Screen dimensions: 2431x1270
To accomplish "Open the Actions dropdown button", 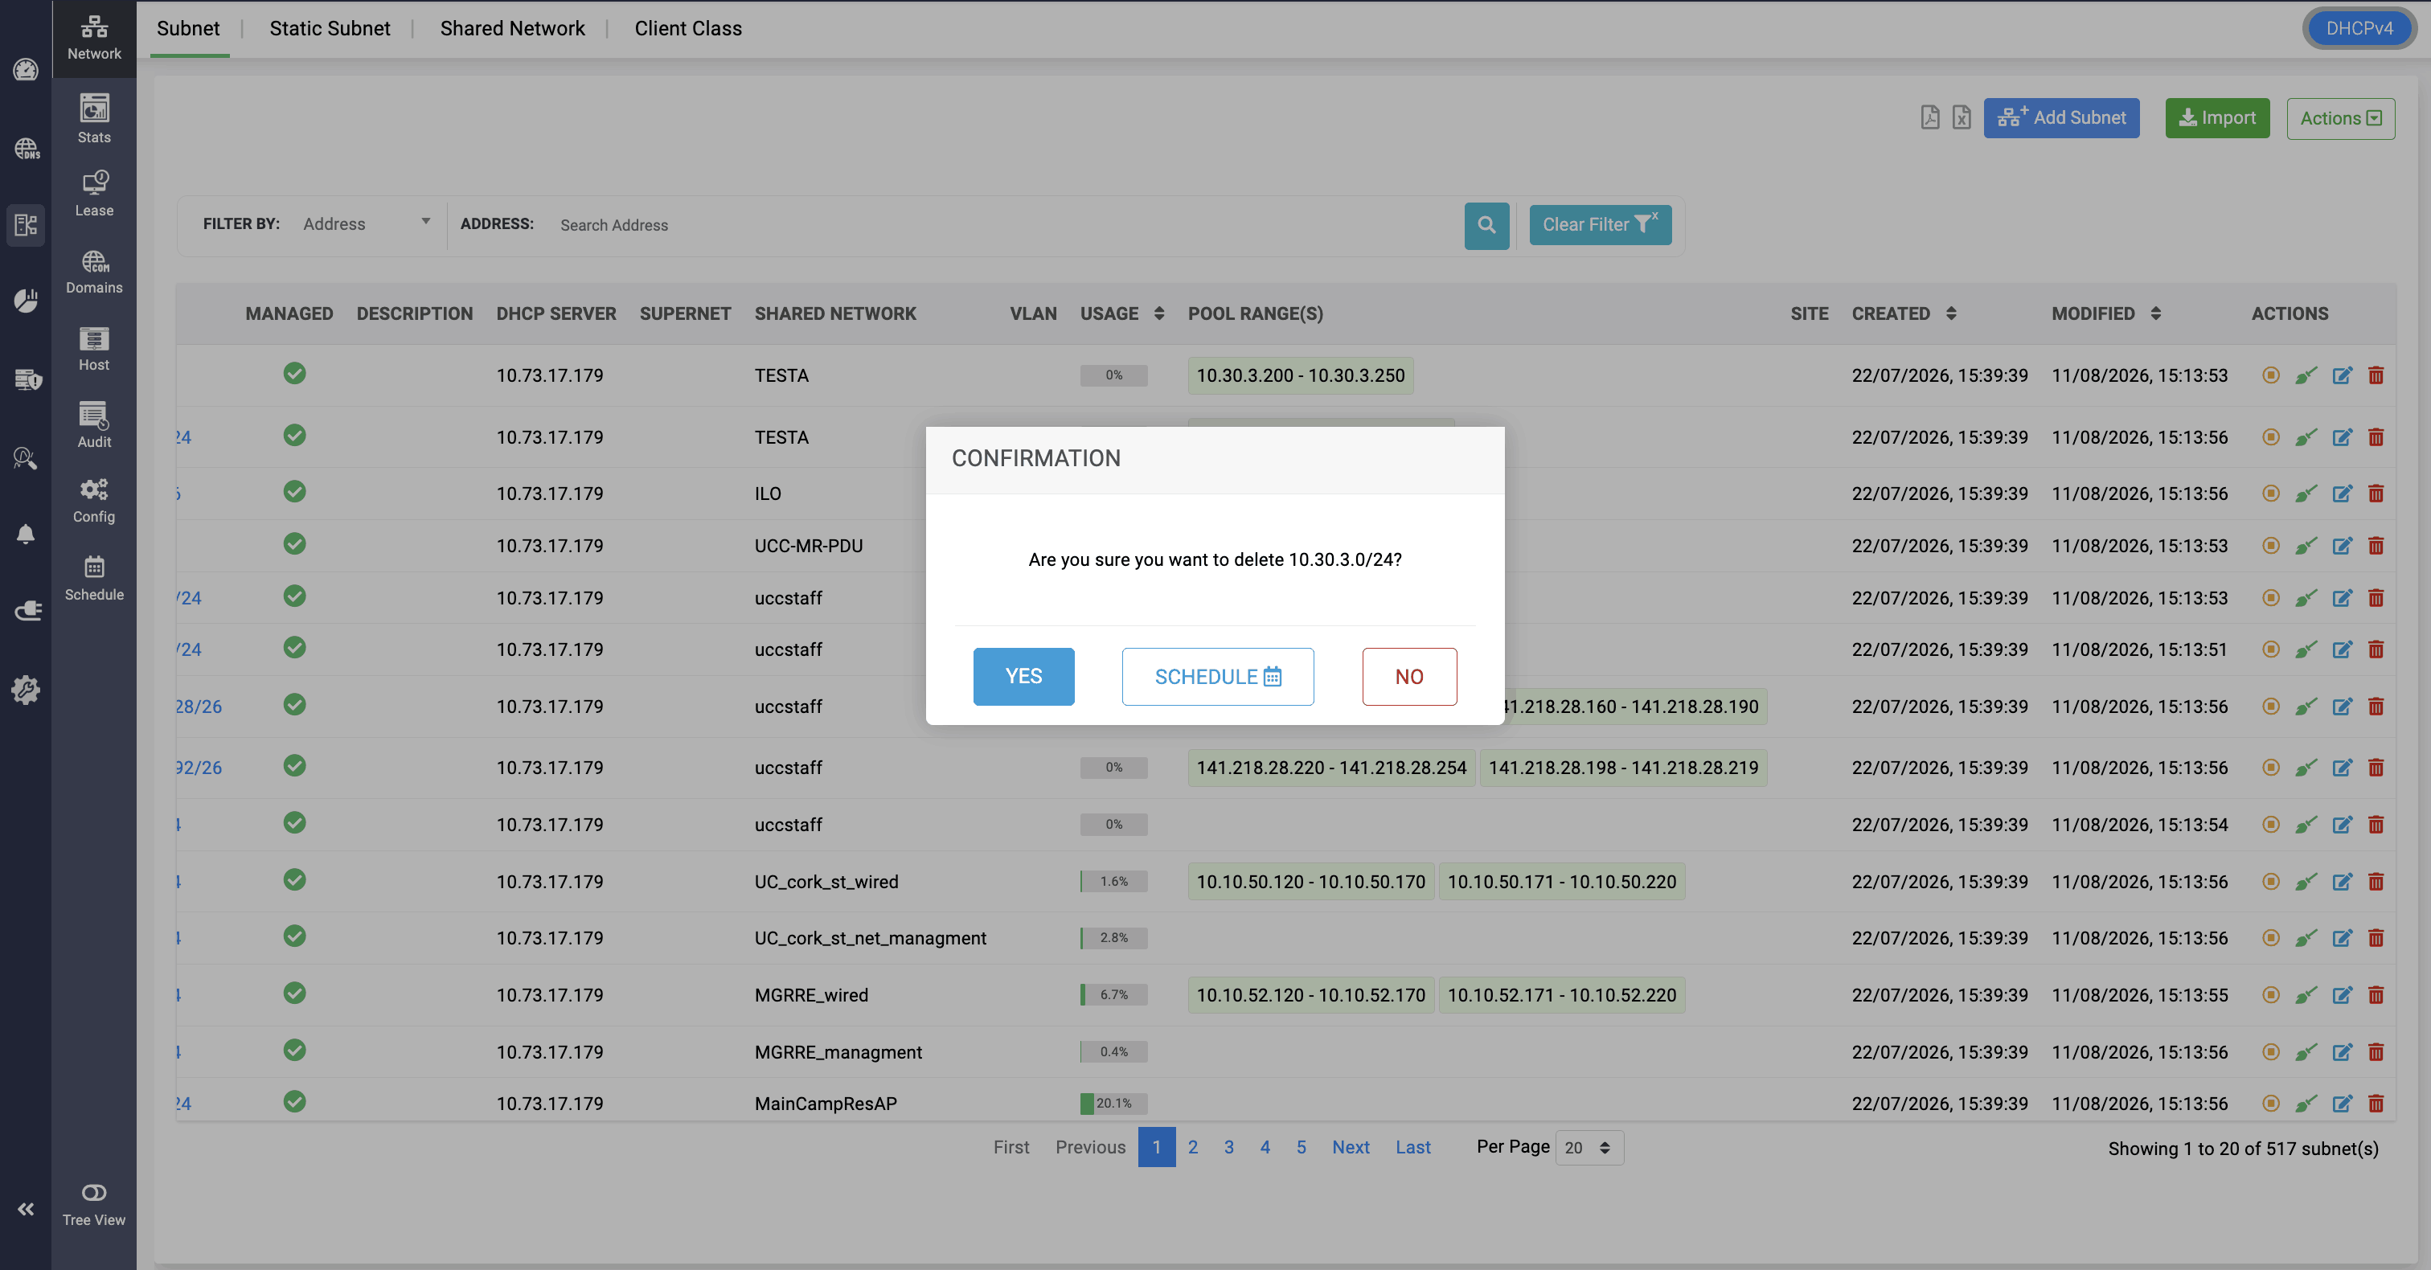I will pyautogui.click(x=2340, y=118).
